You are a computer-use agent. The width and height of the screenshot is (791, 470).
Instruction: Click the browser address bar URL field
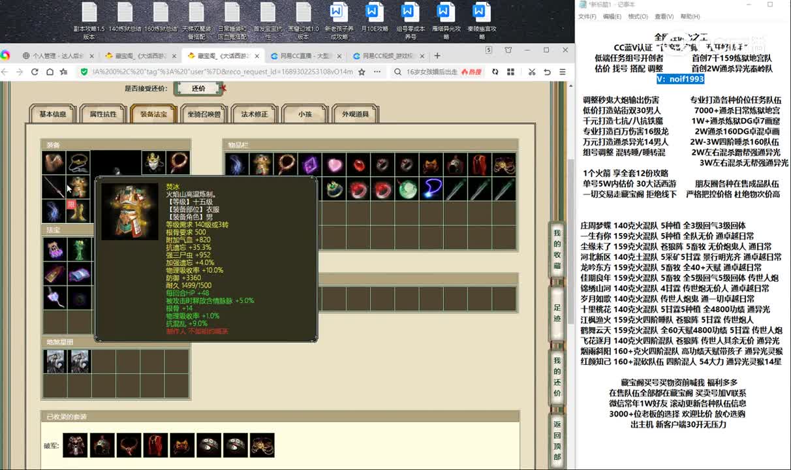pos(222,72)
